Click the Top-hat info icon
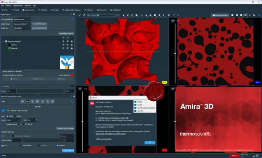The width and height of the screenshot is (262, 158). (x=3, y=110)
